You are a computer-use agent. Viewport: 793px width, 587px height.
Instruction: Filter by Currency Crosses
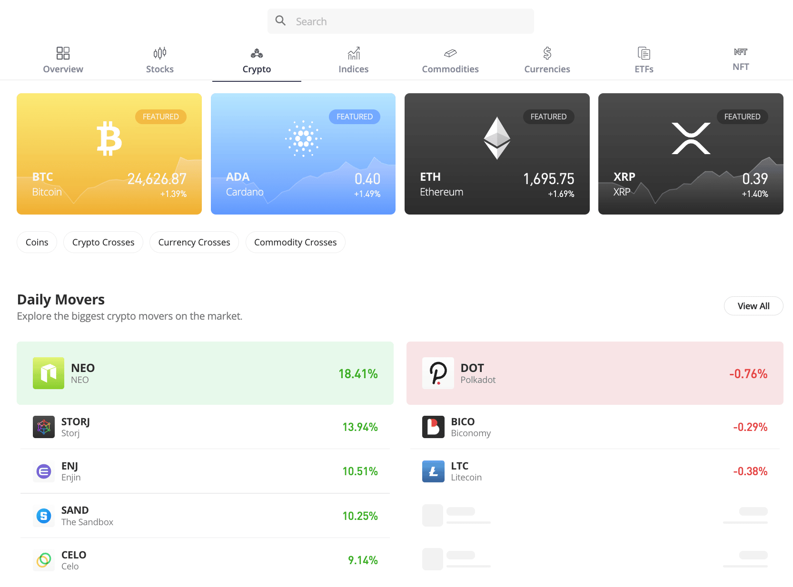point(194,242)
